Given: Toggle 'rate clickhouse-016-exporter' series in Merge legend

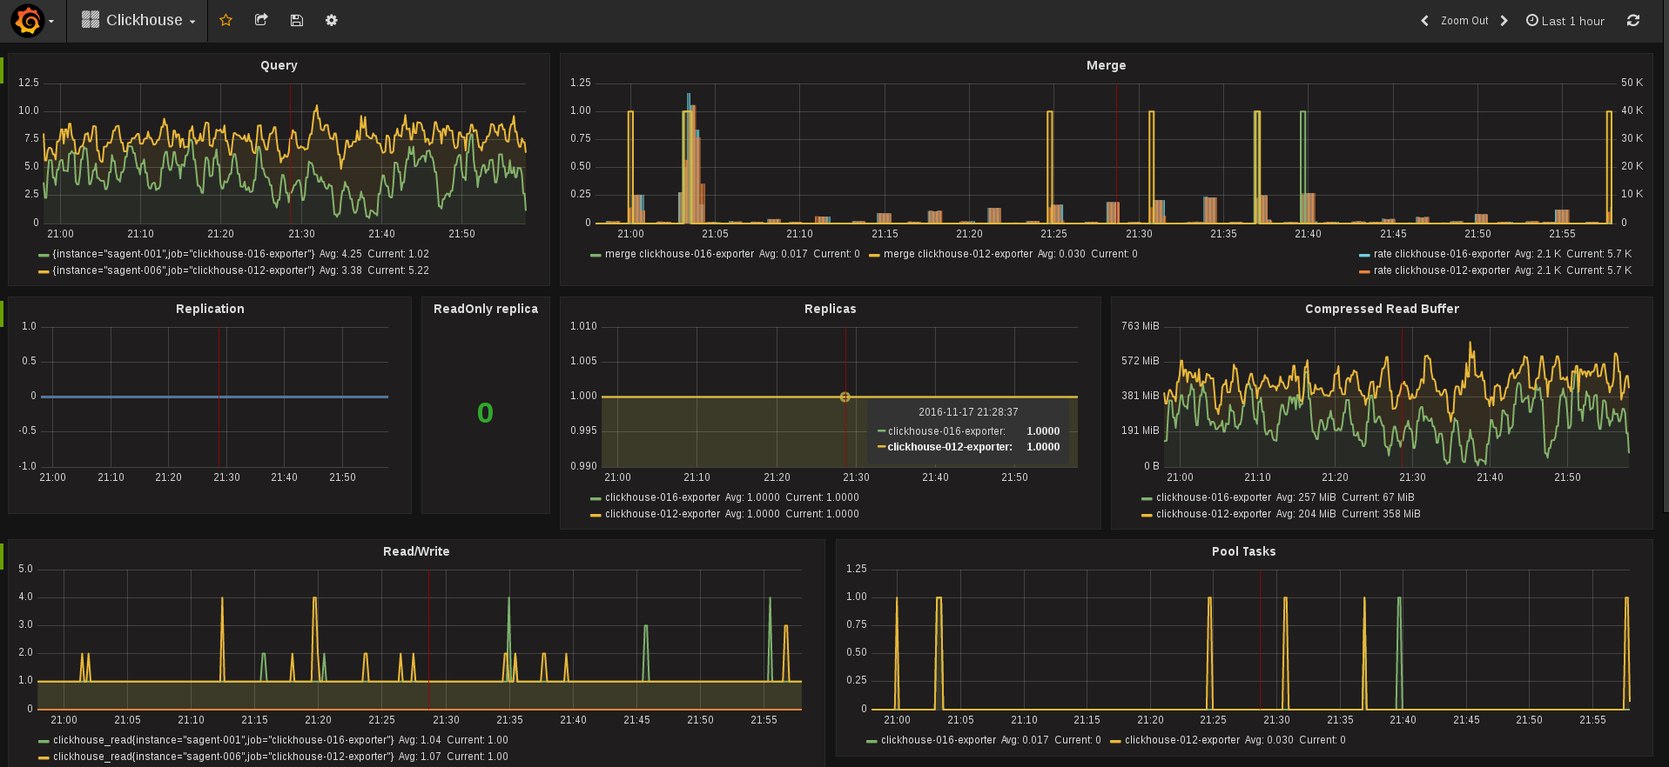Looking at the screenshot, I should pyautogui.click(x=1441, y=254).
